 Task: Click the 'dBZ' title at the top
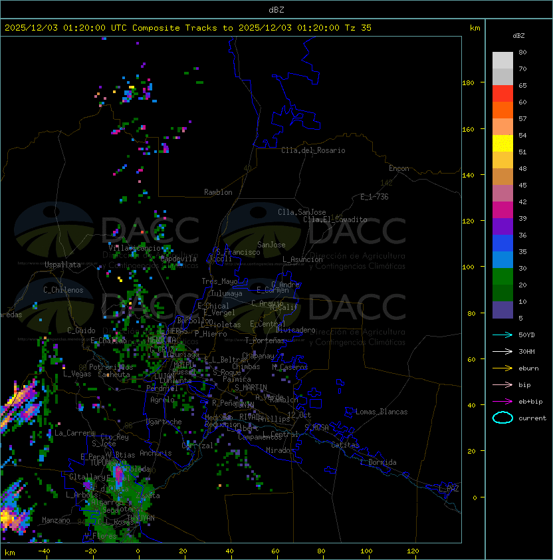[276, 10]
